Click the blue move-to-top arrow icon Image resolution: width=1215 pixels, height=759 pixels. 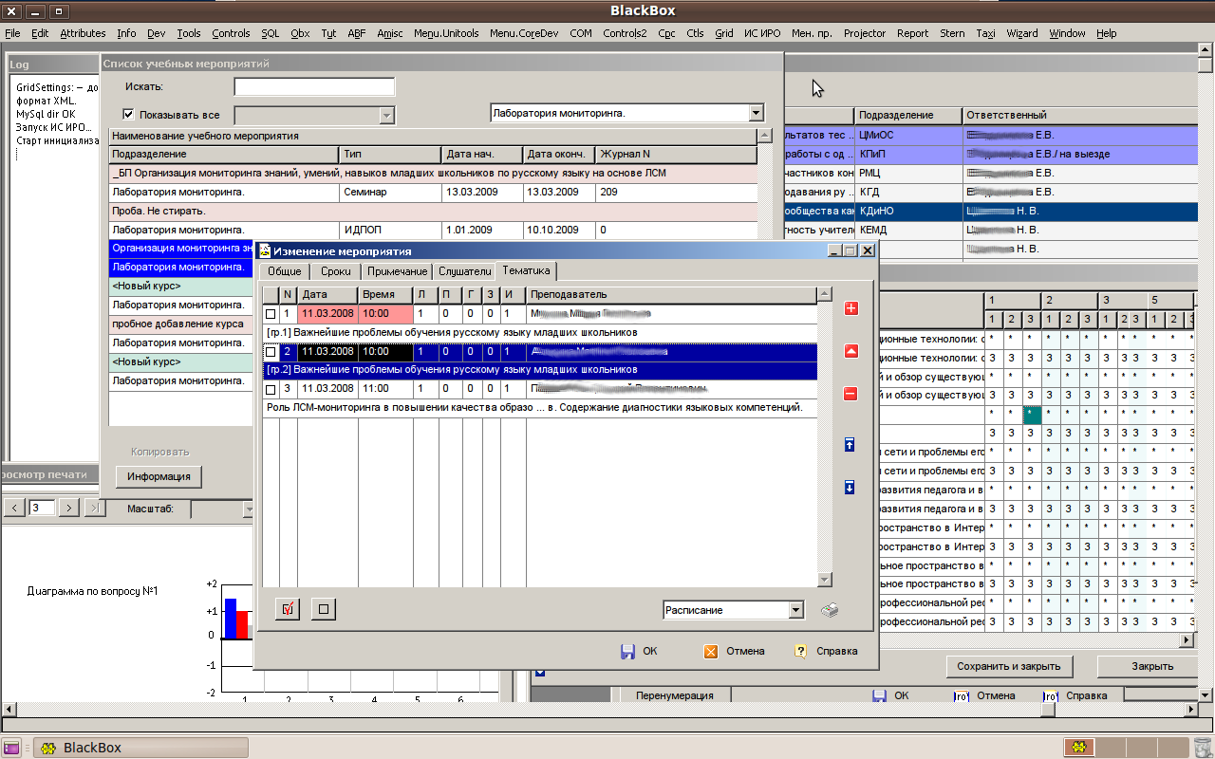coord(850,445)
